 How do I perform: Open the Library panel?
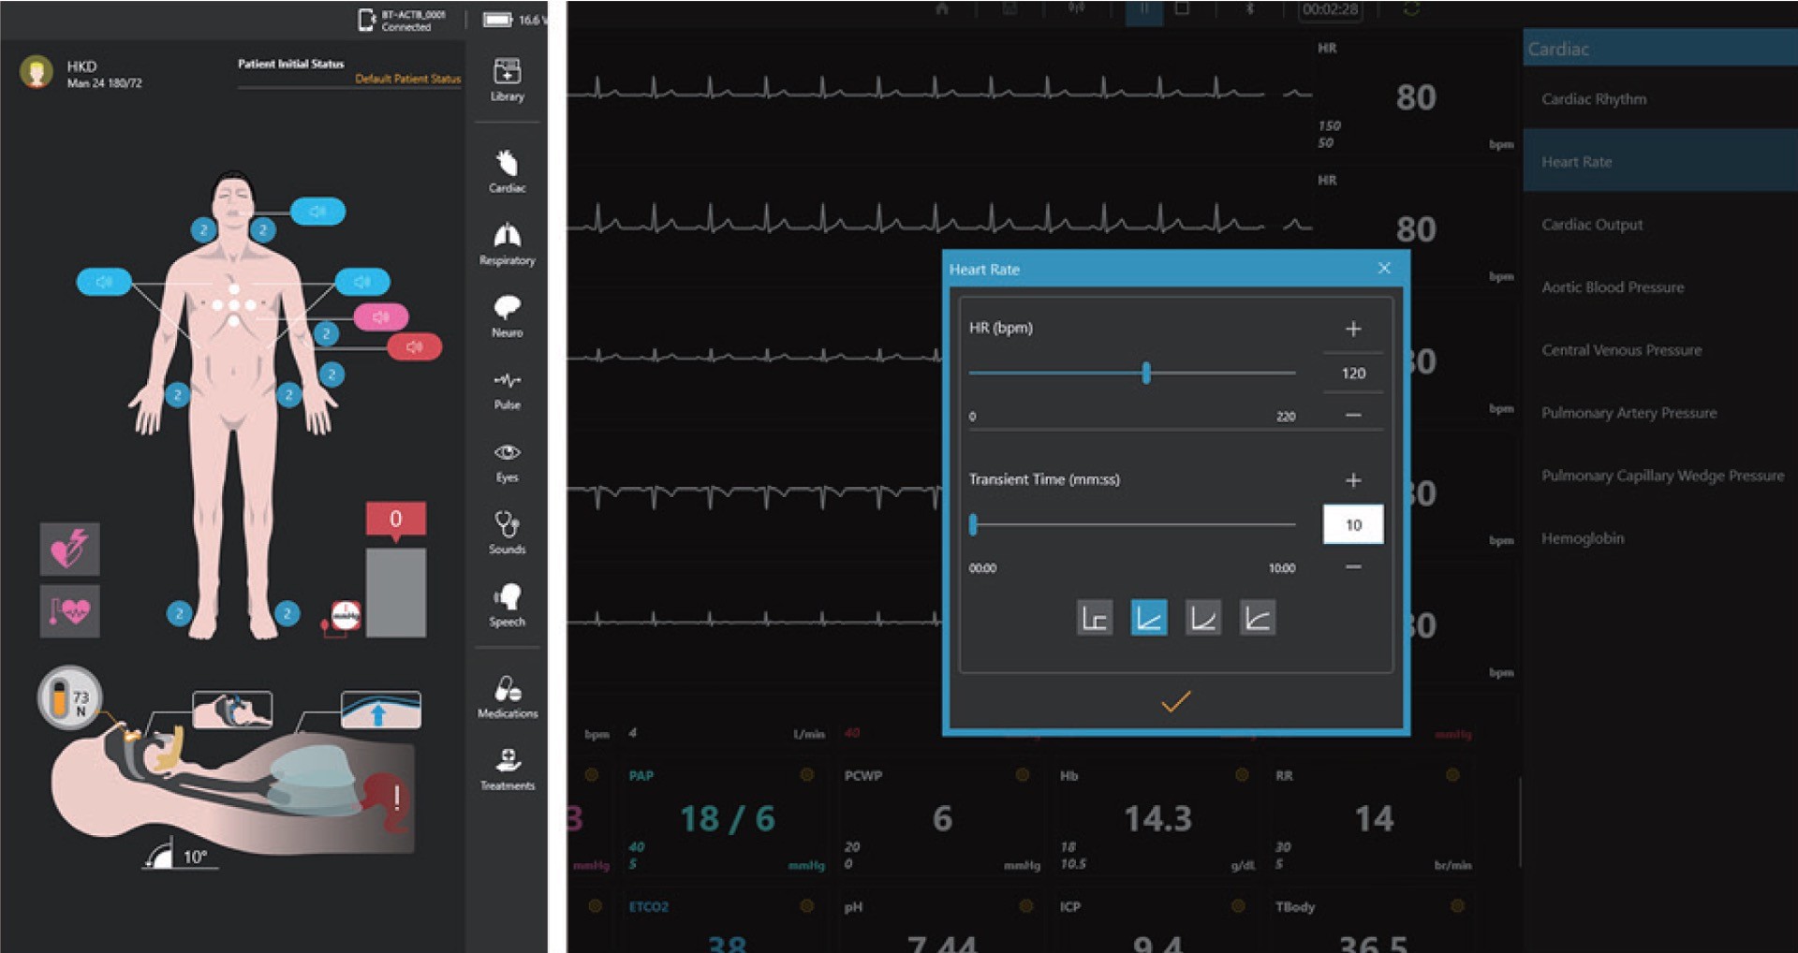507,80
